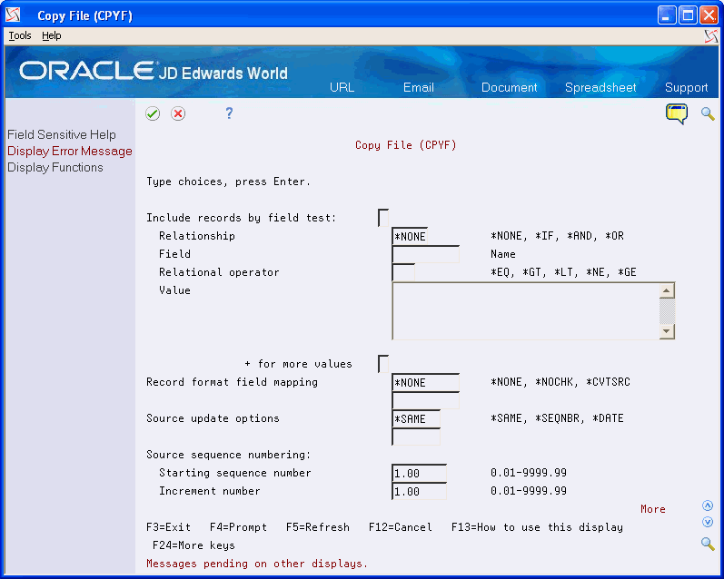
Task: Click the Relational operator input
Action: [x=403, y=272]
